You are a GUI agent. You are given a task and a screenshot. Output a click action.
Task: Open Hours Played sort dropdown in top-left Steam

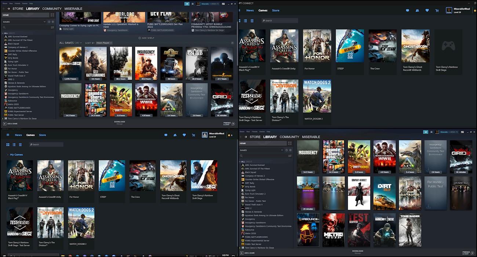(104, 43)
